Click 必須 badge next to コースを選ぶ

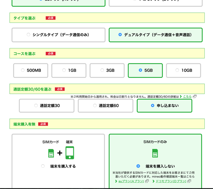pos(51,54)
